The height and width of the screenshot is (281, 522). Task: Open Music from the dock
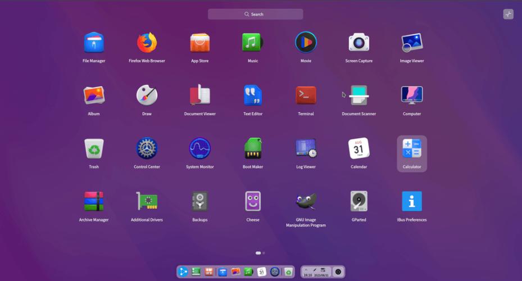tap(249, 271)
